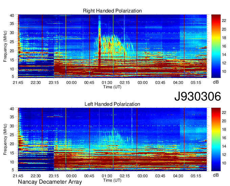Click the 05:15 time tick under Right Handed plot
This screenshot has height=186, width=230.
[196, 83]
